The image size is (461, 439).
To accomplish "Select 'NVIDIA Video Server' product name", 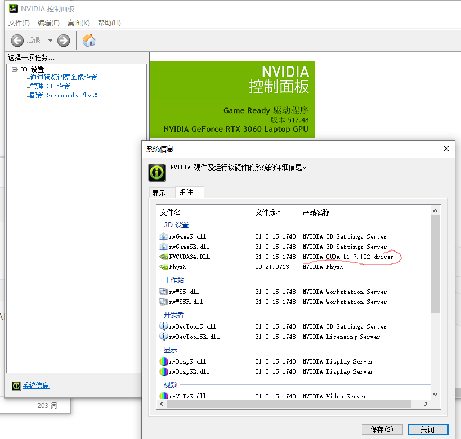I will (x=334, y=396).
